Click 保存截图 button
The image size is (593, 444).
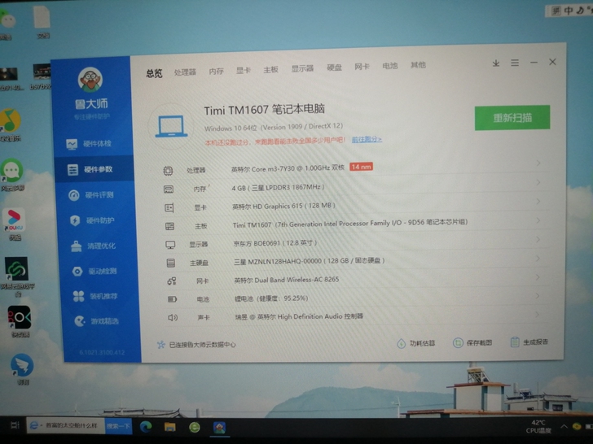472,343
